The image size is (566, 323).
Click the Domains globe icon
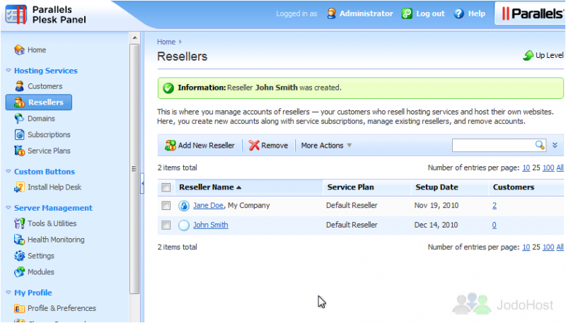tap(19, 118)
